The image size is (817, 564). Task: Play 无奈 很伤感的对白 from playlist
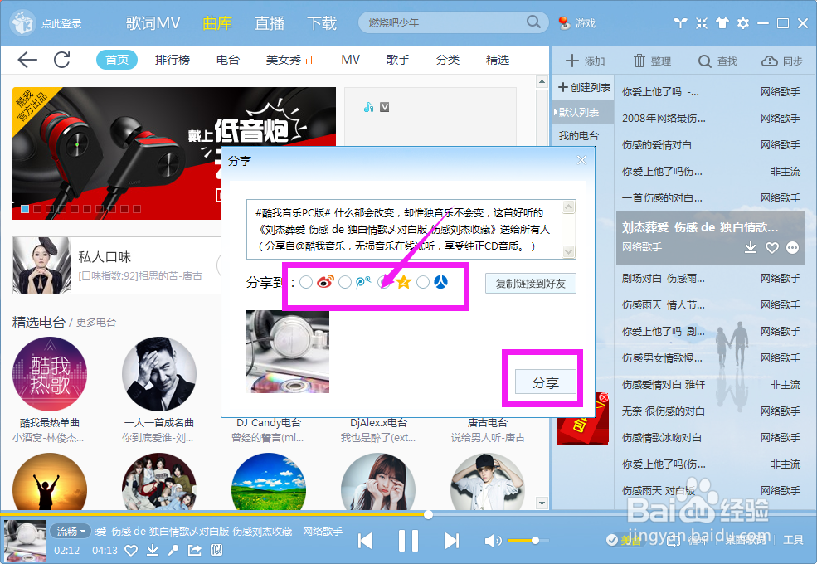tap(710, 411)
